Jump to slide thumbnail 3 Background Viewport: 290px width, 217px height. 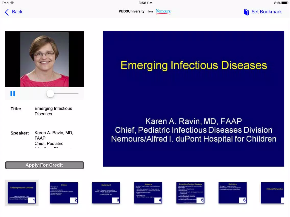[x=106, y=193]
